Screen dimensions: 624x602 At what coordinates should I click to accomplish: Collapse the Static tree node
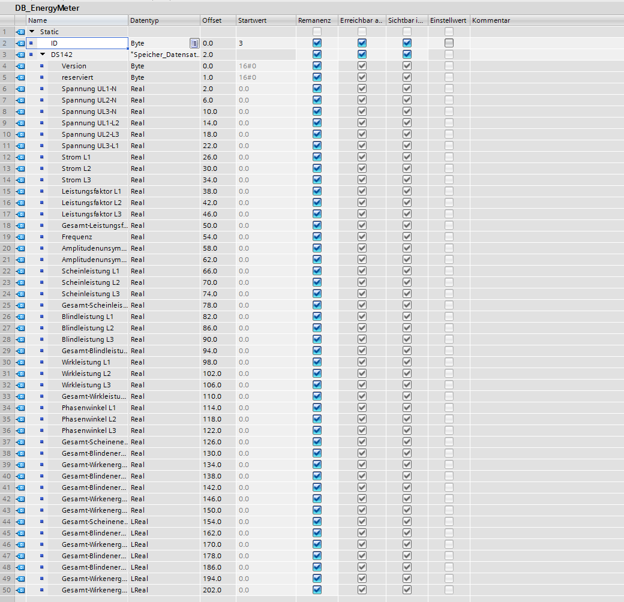coord(32,32)
